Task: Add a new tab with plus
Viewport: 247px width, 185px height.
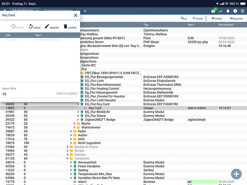Action: [x=85, y=11]
